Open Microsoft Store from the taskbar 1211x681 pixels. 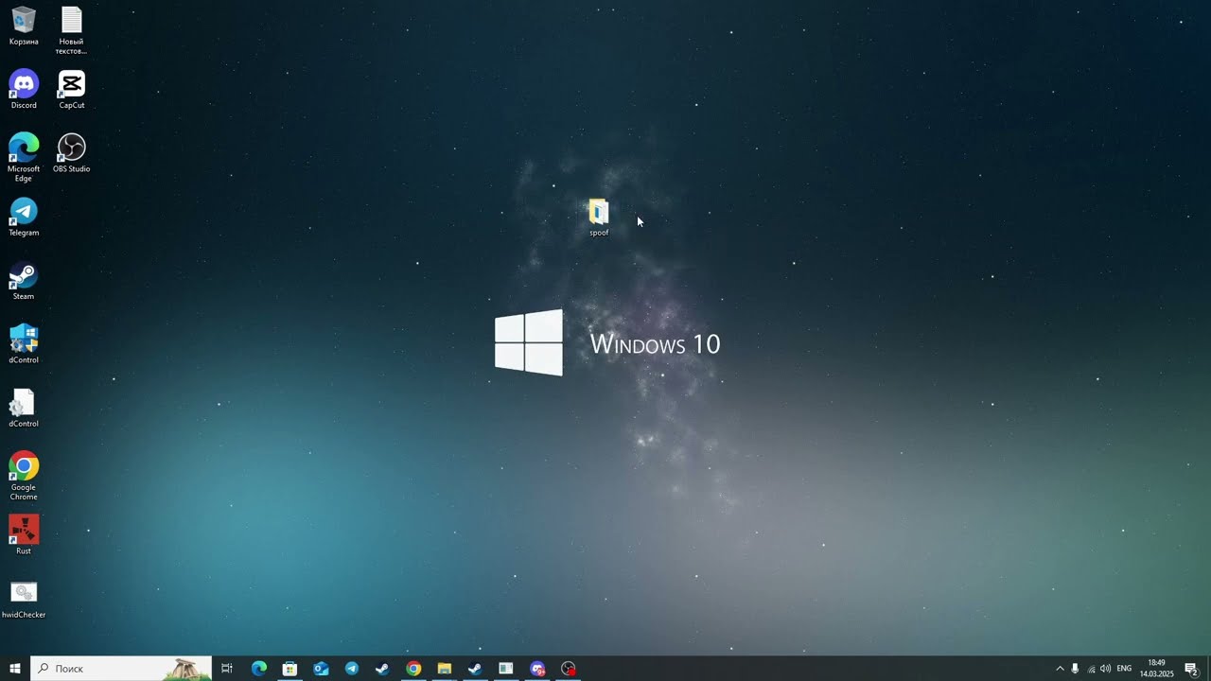(290, 669)
